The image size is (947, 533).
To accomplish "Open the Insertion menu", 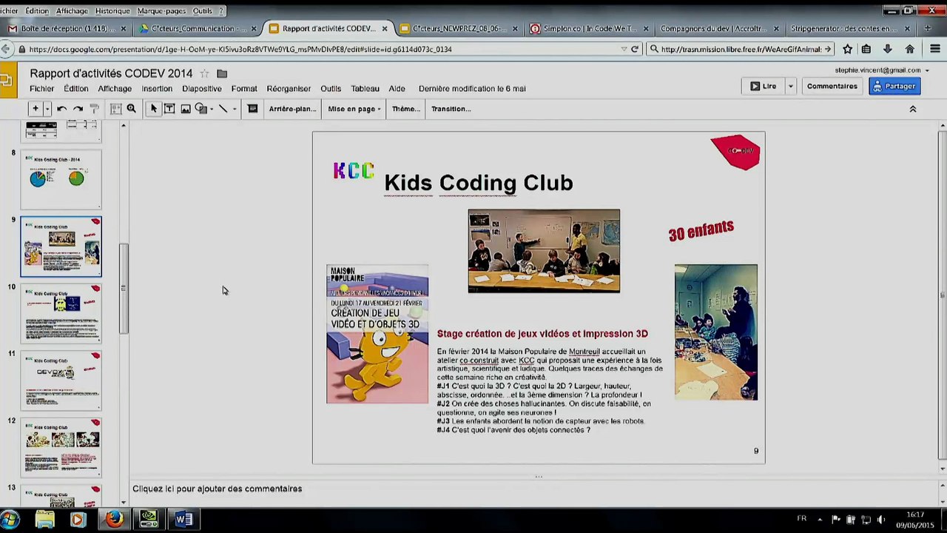I will click(157, 89).
